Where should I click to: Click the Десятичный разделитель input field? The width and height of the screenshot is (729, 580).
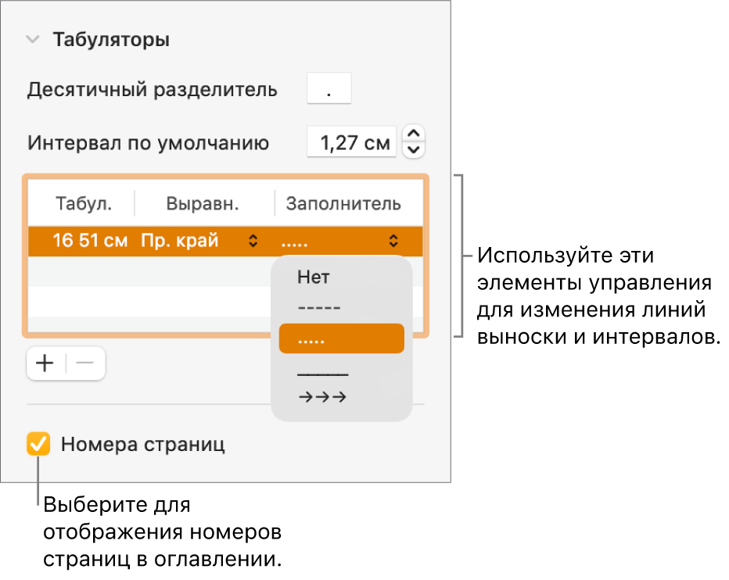click(x=329, y=88)
